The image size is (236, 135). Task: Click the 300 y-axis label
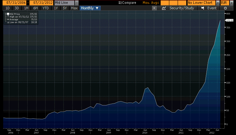point(228,41)
